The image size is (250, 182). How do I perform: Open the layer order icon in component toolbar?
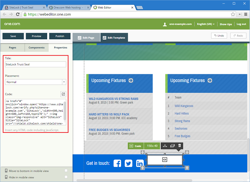[x=172, y=146]
